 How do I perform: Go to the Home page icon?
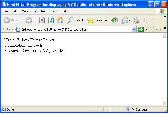coord(60,20)
